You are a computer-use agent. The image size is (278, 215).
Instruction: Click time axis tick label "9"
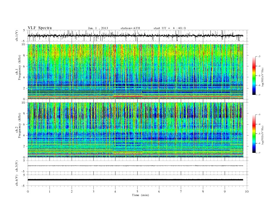pyautogui.click(x=225, y=191)
